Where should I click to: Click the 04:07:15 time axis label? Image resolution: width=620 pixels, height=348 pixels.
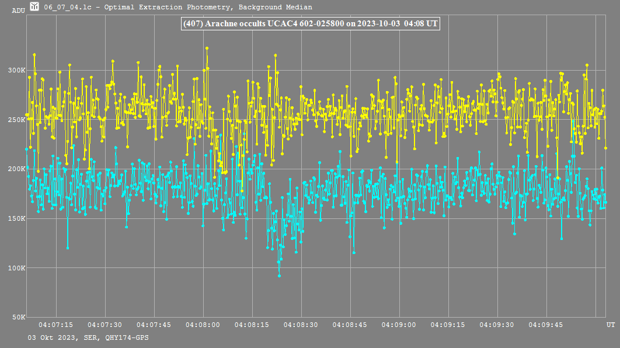pos(56,325)
